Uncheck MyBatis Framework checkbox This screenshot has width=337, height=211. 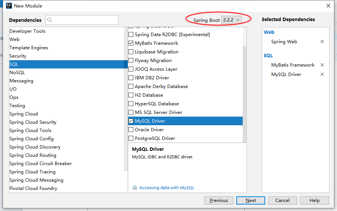[131, 43]
